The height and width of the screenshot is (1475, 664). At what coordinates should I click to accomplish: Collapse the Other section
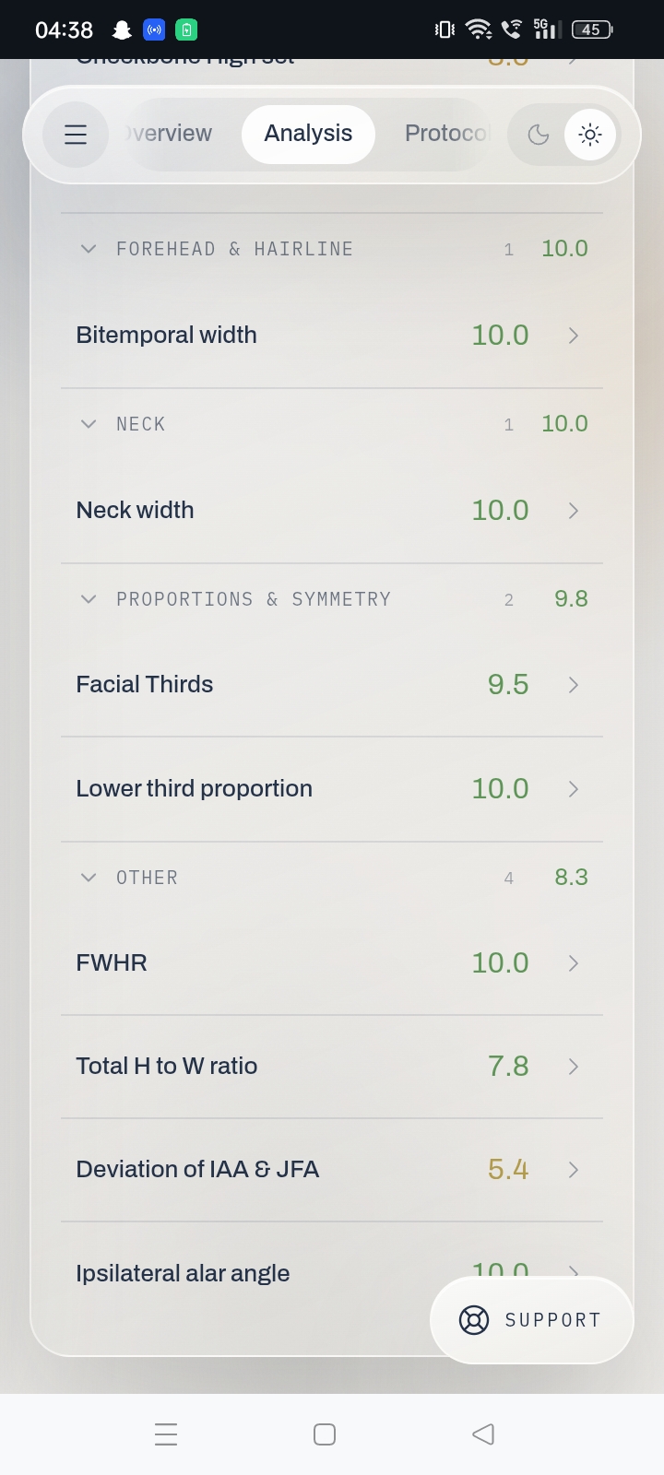click(89, 878)
